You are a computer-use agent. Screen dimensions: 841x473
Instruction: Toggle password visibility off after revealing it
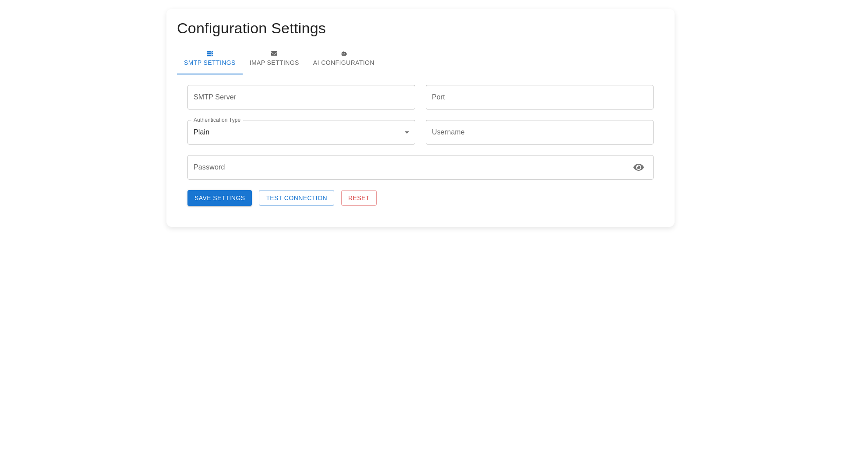point(639,167)
